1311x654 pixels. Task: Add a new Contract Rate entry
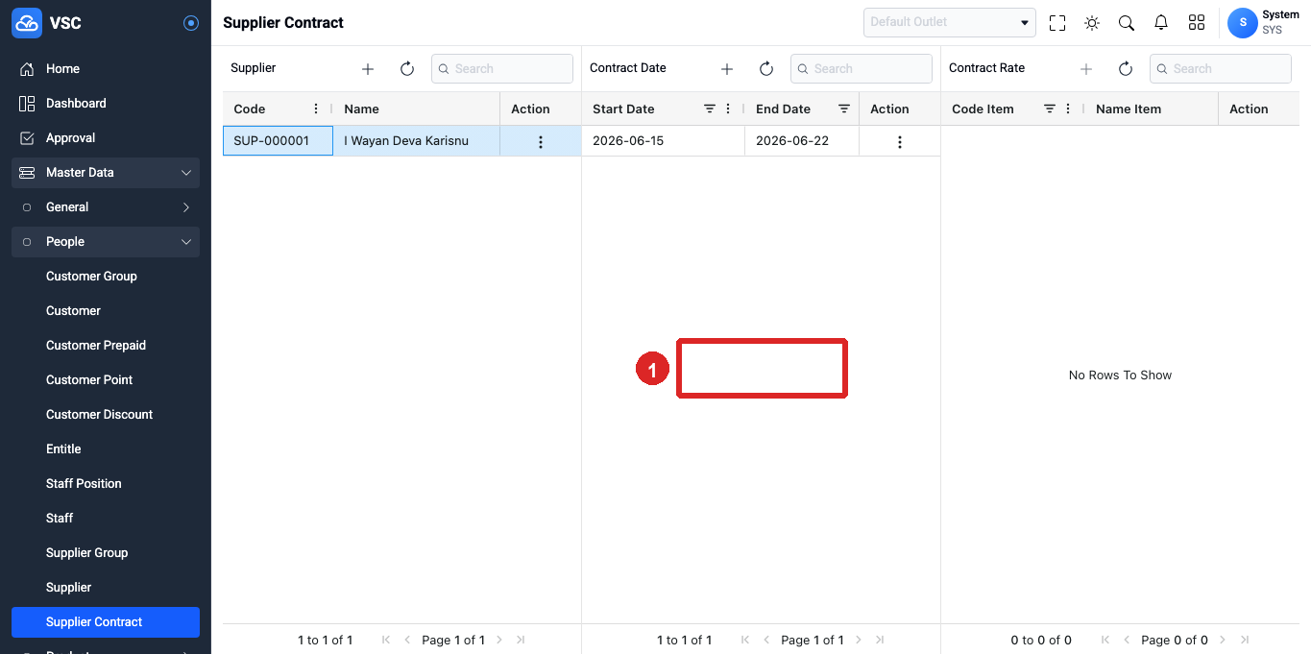pyautogui.click(x=1086, y=69)
